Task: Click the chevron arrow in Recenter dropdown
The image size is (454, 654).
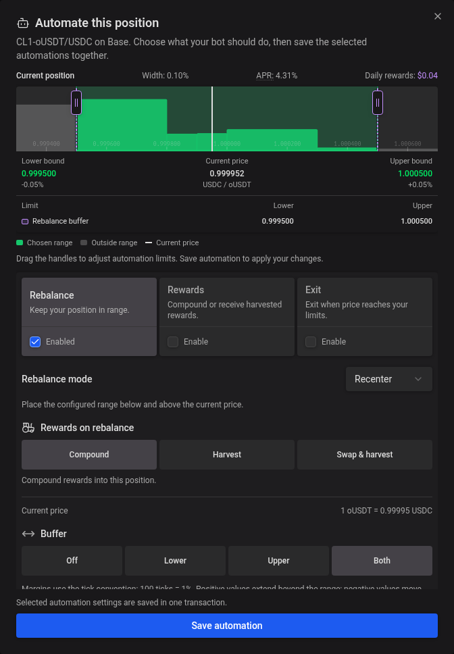Action: tap(418, 379)
